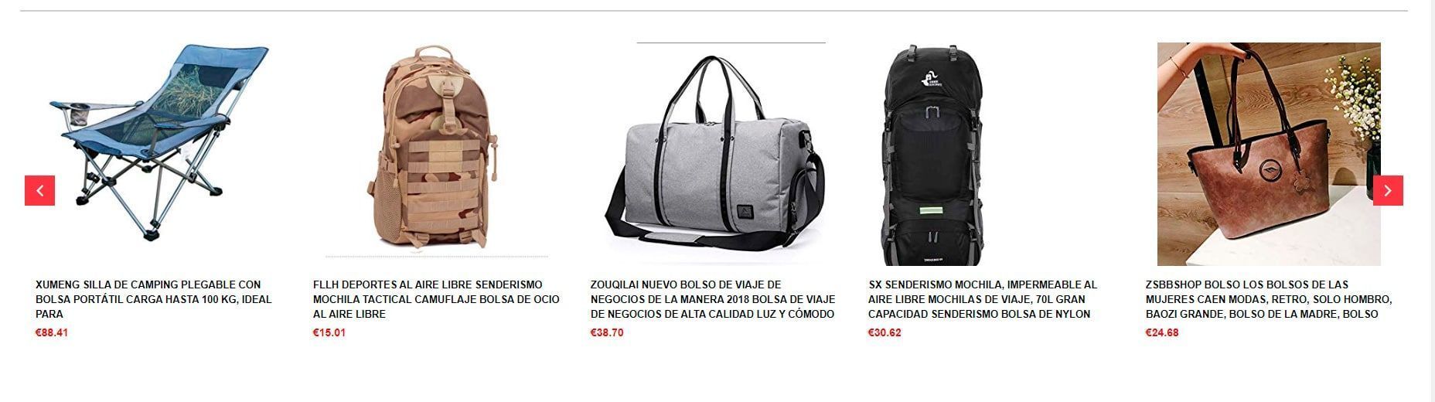Screen dimensions: 1435x402
Task: Open ZSBBSHOP Bolso product title link
Action: (x=1269, y=299)
